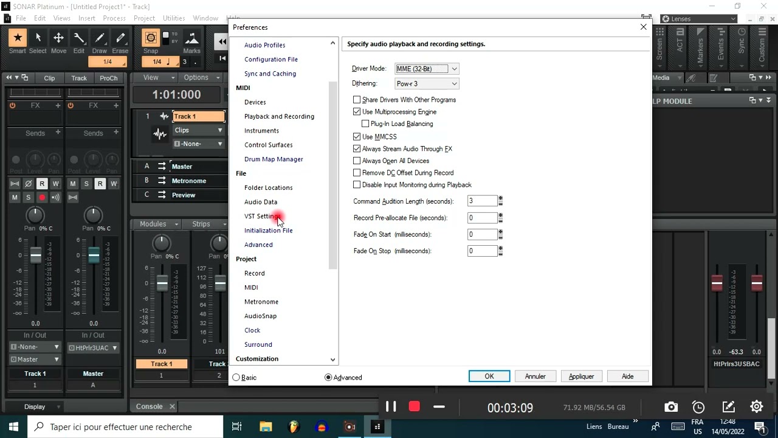The image size is (778, 438).
Task: Add a send on the Track 1 strip
Action: pos(58,132)
